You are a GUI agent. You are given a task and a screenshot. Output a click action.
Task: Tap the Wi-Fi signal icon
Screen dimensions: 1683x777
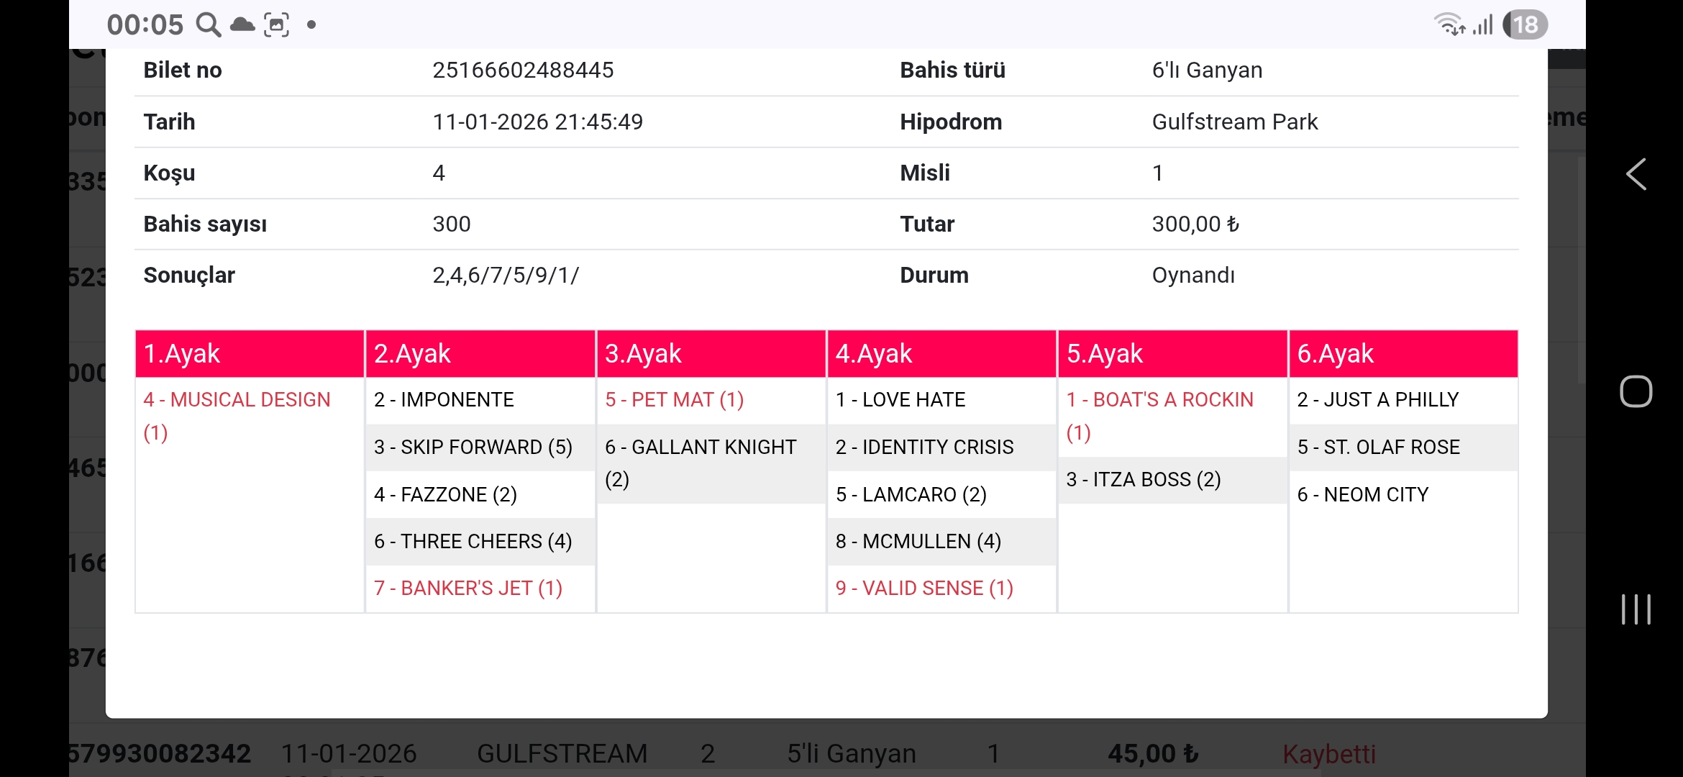click(1449, 24)
